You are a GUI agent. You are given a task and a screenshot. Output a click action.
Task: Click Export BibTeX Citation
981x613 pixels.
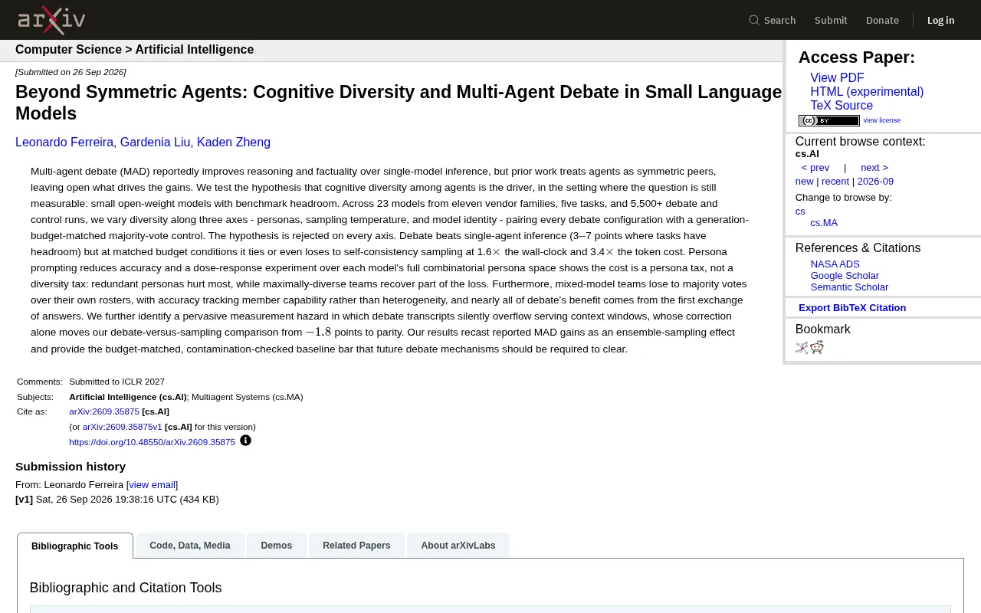point(852,308)
